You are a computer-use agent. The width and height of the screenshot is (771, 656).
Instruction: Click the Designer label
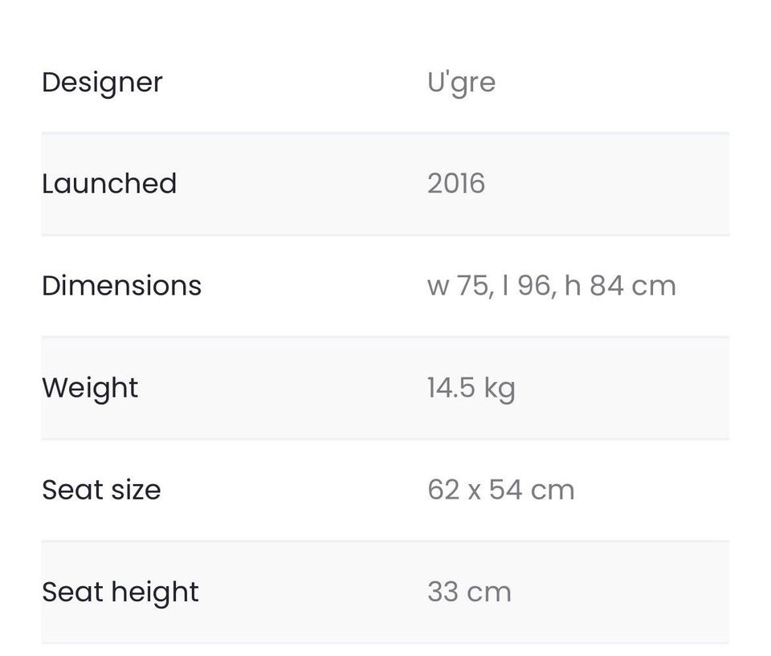click(x=102, y=82)
